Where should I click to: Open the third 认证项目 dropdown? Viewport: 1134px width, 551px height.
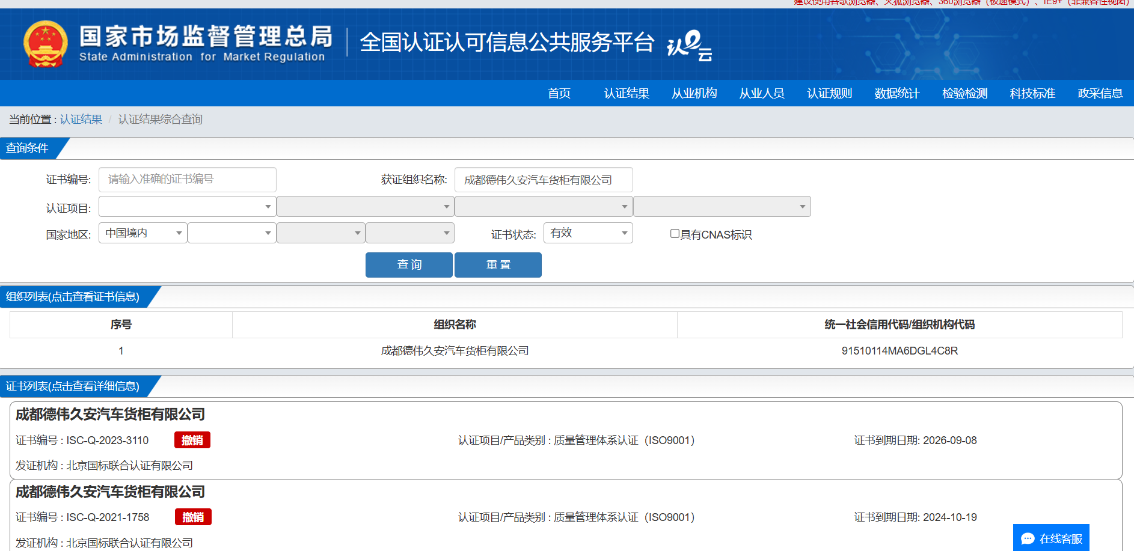pos(544,207)
